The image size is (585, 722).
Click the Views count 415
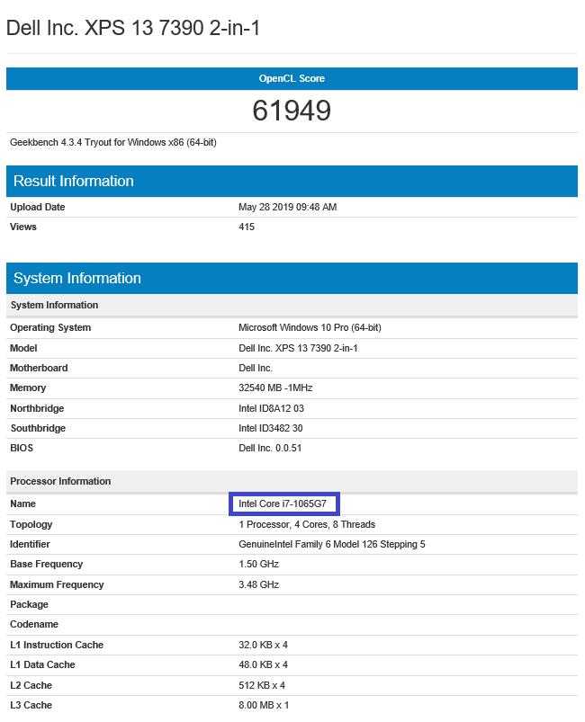tap(247, 227)
